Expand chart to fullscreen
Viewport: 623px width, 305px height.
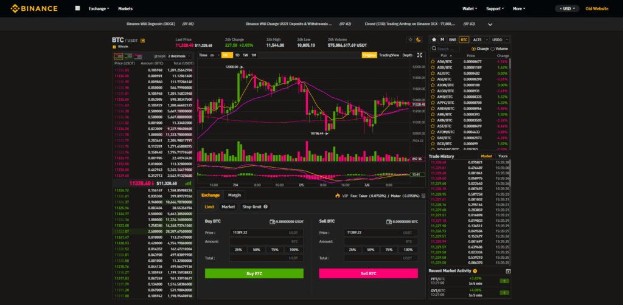[x=419, y=55]
